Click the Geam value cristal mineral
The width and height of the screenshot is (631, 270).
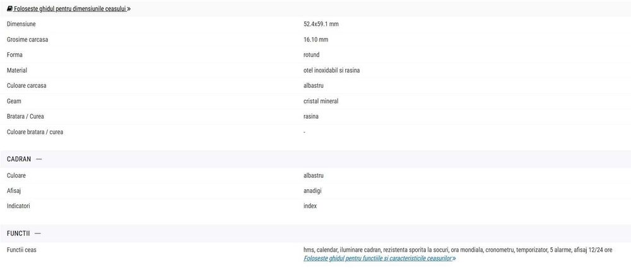coord(321,101)
